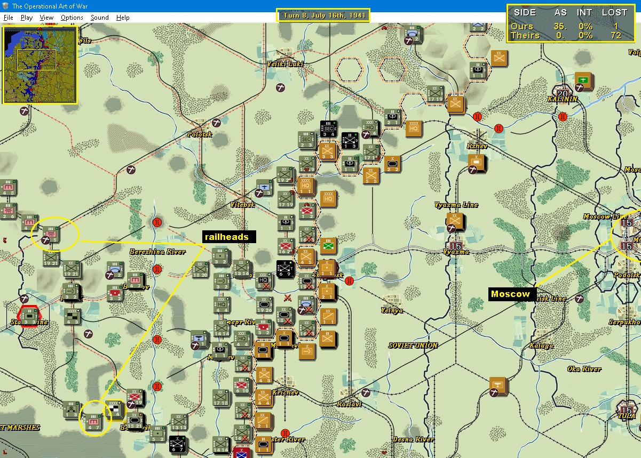Screen dimensions: 641x458
Task: Select the German air unit west of Dnepr River
Action: point(200,339)
